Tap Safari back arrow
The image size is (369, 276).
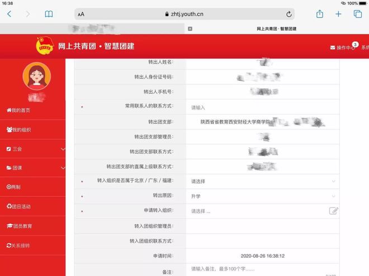(x=9, y=14)
